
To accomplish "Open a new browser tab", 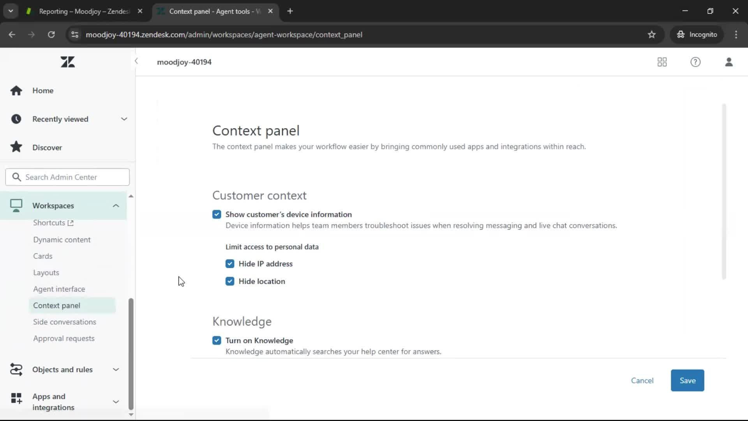I will click(x=290, y=11).
